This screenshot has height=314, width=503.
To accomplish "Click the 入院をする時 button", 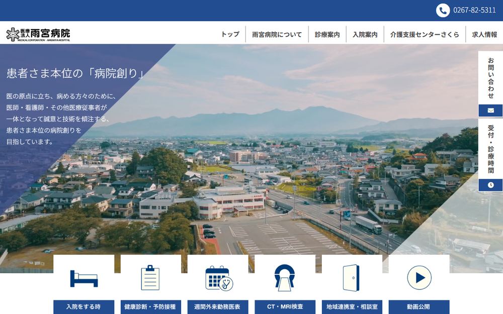I will pos(83,307).
